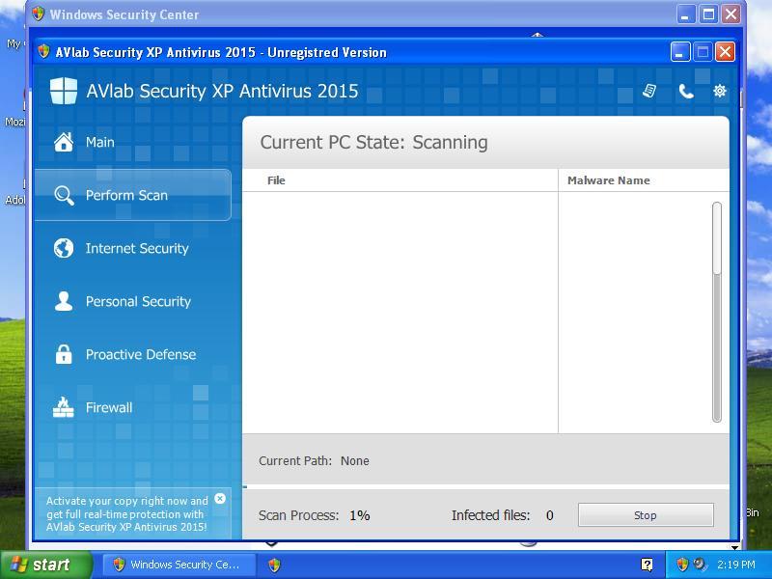772x579 pixels.
Task: Click the phone support icon
Action: tap(685, 91)
